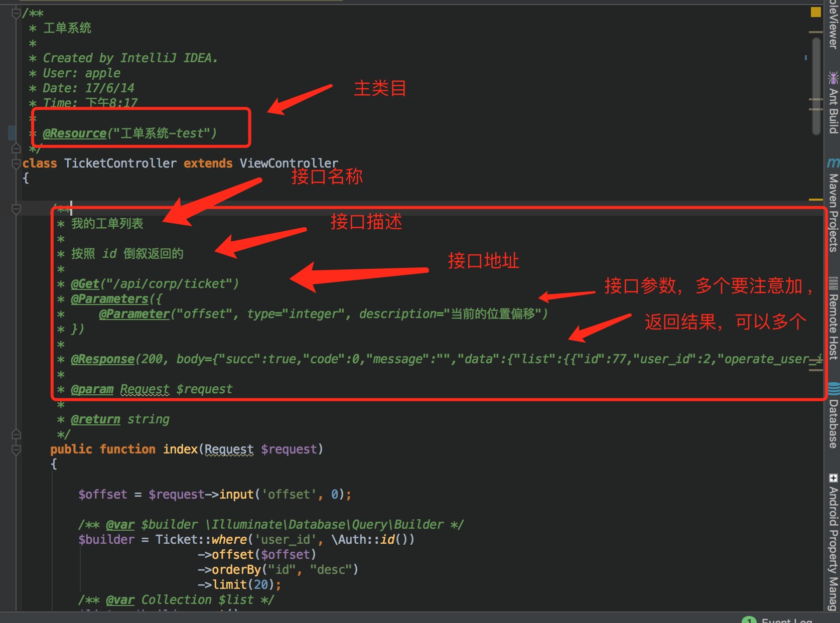Click the TicketController class name
The height and width of the screenshot is (623, 840).
pyautogui.click(x=120, y=164)
